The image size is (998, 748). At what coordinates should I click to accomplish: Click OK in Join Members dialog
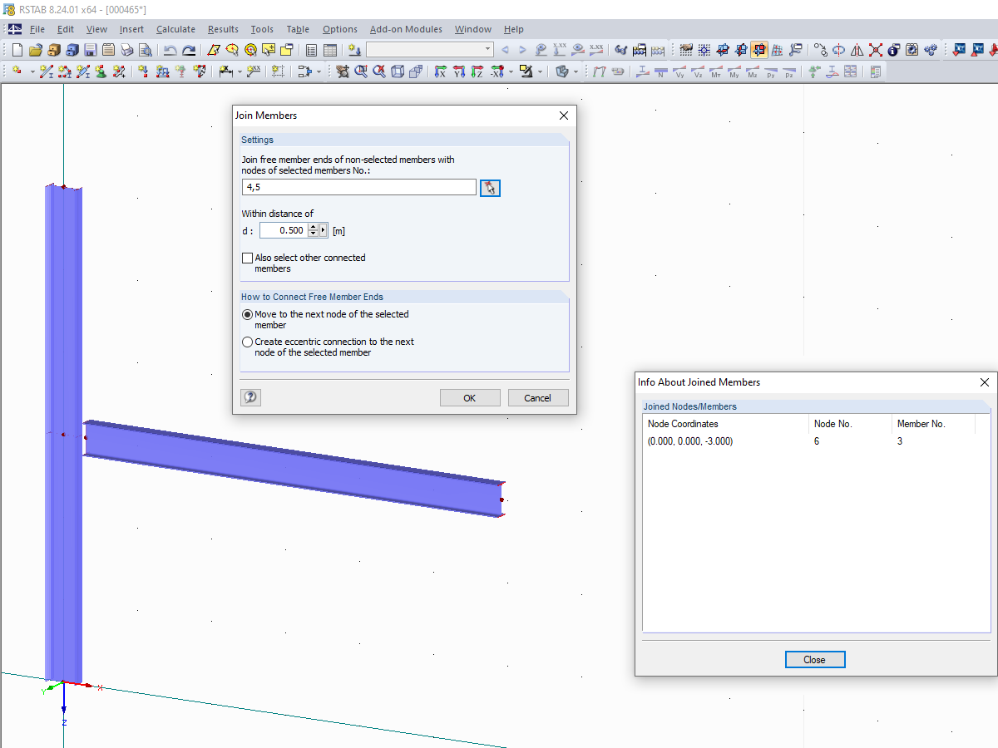point(470,398)
